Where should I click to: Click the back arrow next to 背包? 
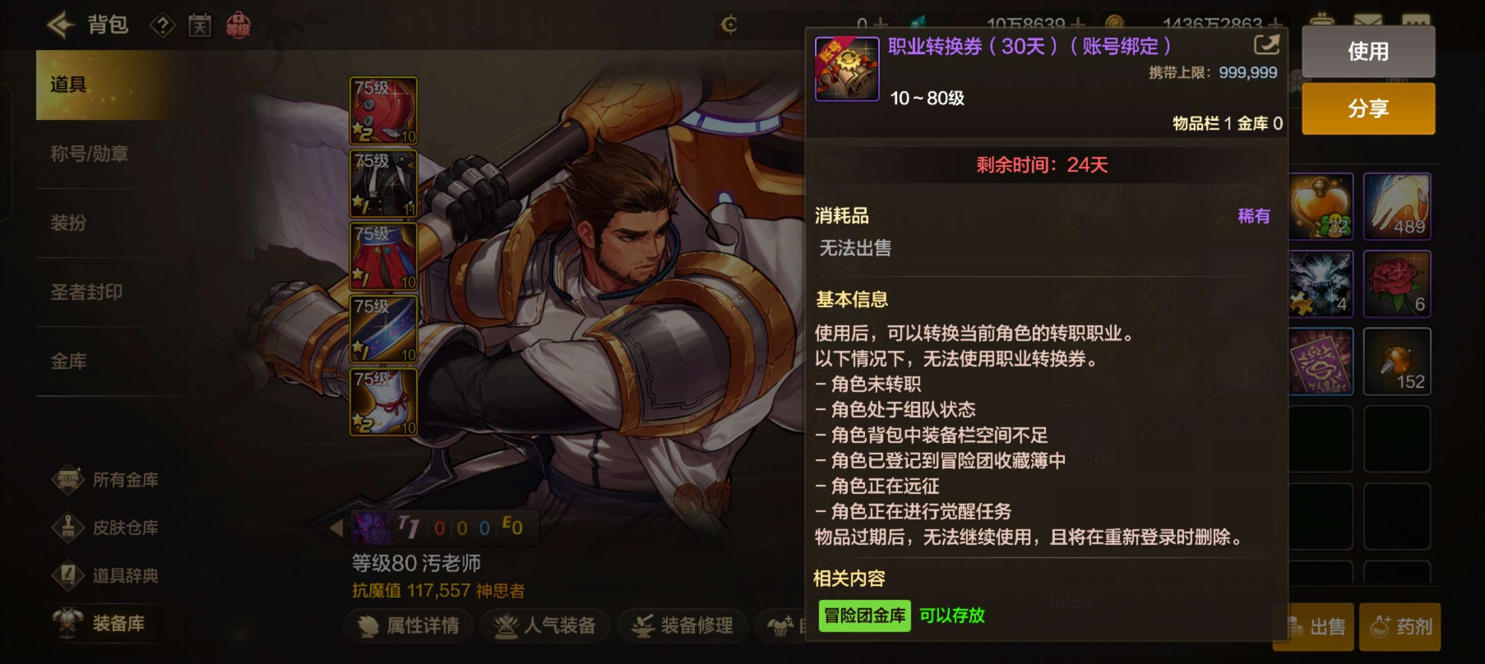point(61,25)
